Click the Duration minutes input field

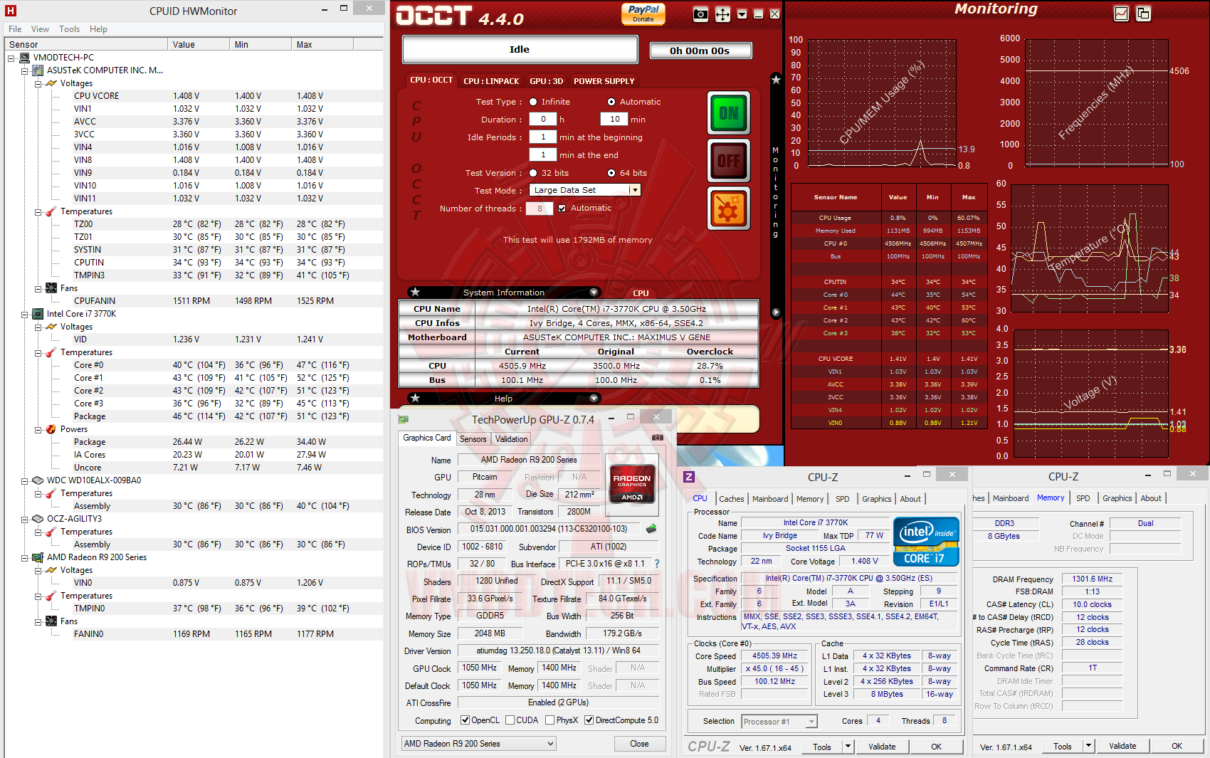click(x=614, y=119)
